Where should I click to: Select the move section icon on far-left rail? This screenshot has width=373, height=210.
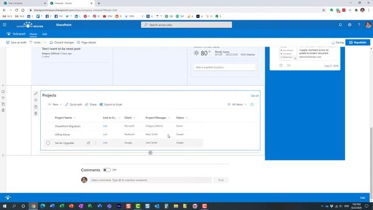pos(3,98)
